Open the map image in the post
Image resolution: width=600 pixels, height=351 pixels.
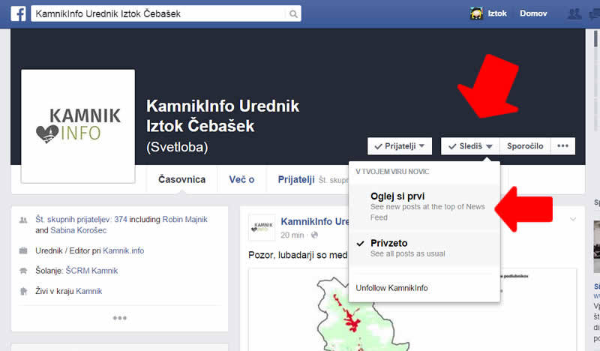pos(412,310)
